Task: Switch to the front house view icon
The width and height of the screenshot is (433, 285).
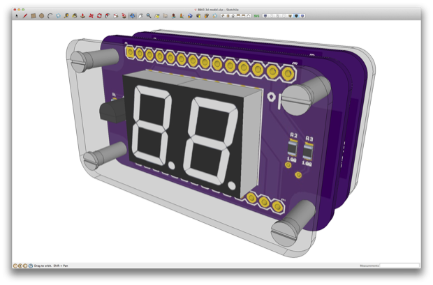Action: pos(233,16)
